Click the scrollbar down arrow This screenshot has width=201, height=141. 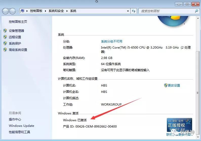[198, 137]
